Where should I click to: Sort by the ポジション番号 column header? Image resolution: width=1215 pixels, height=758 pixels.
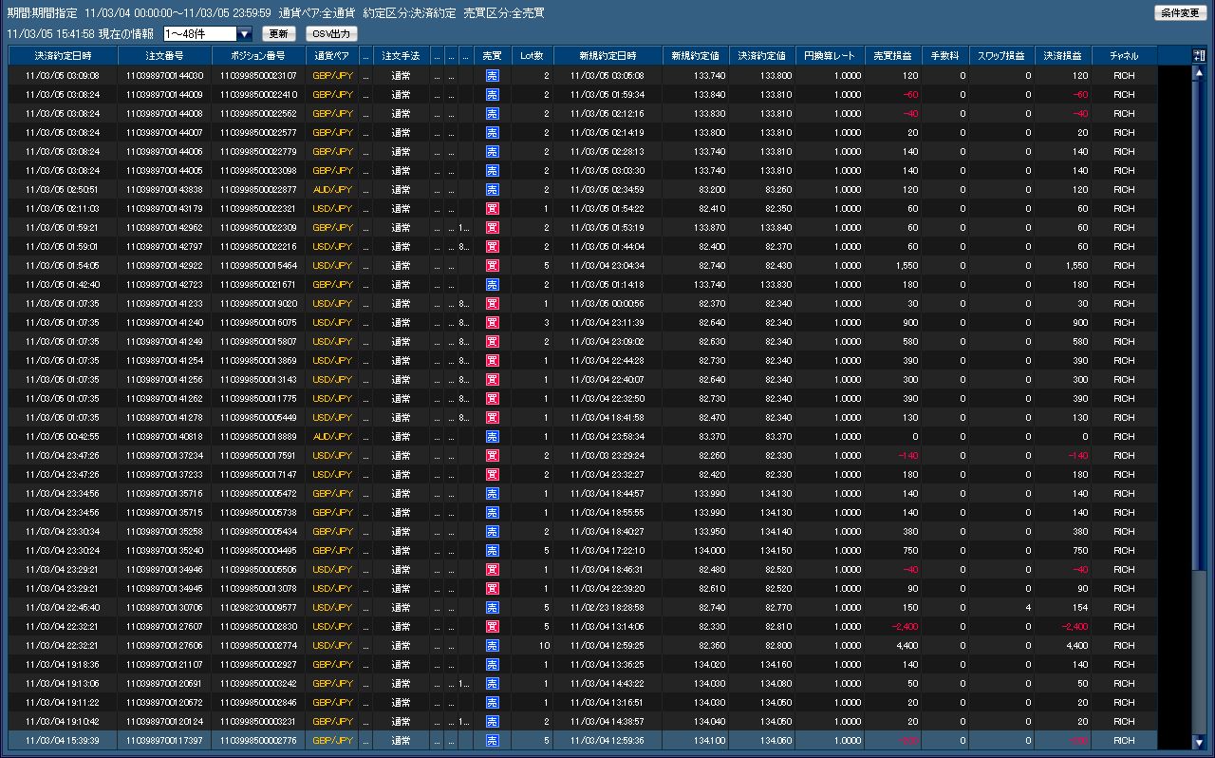[257, 56]
